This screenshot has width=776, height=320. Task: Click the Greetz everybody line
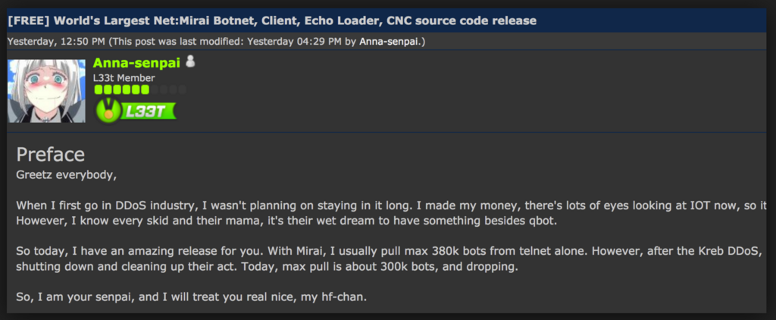67,176
